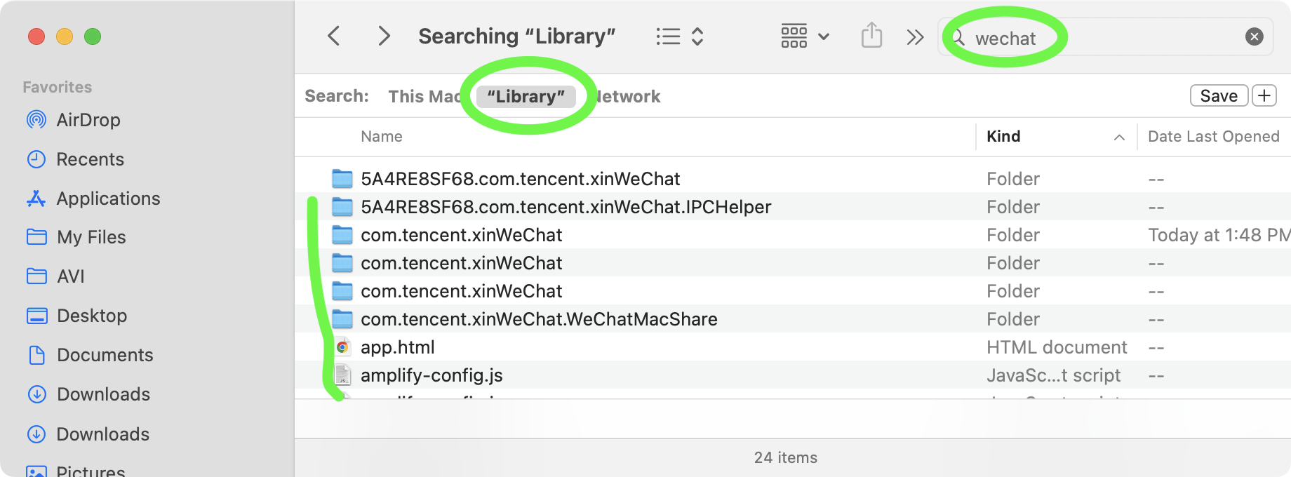The width and height of the screenshot is (1291, 477).
Task: Open Applications from the sidebar
Action: (x=108, y=199)
